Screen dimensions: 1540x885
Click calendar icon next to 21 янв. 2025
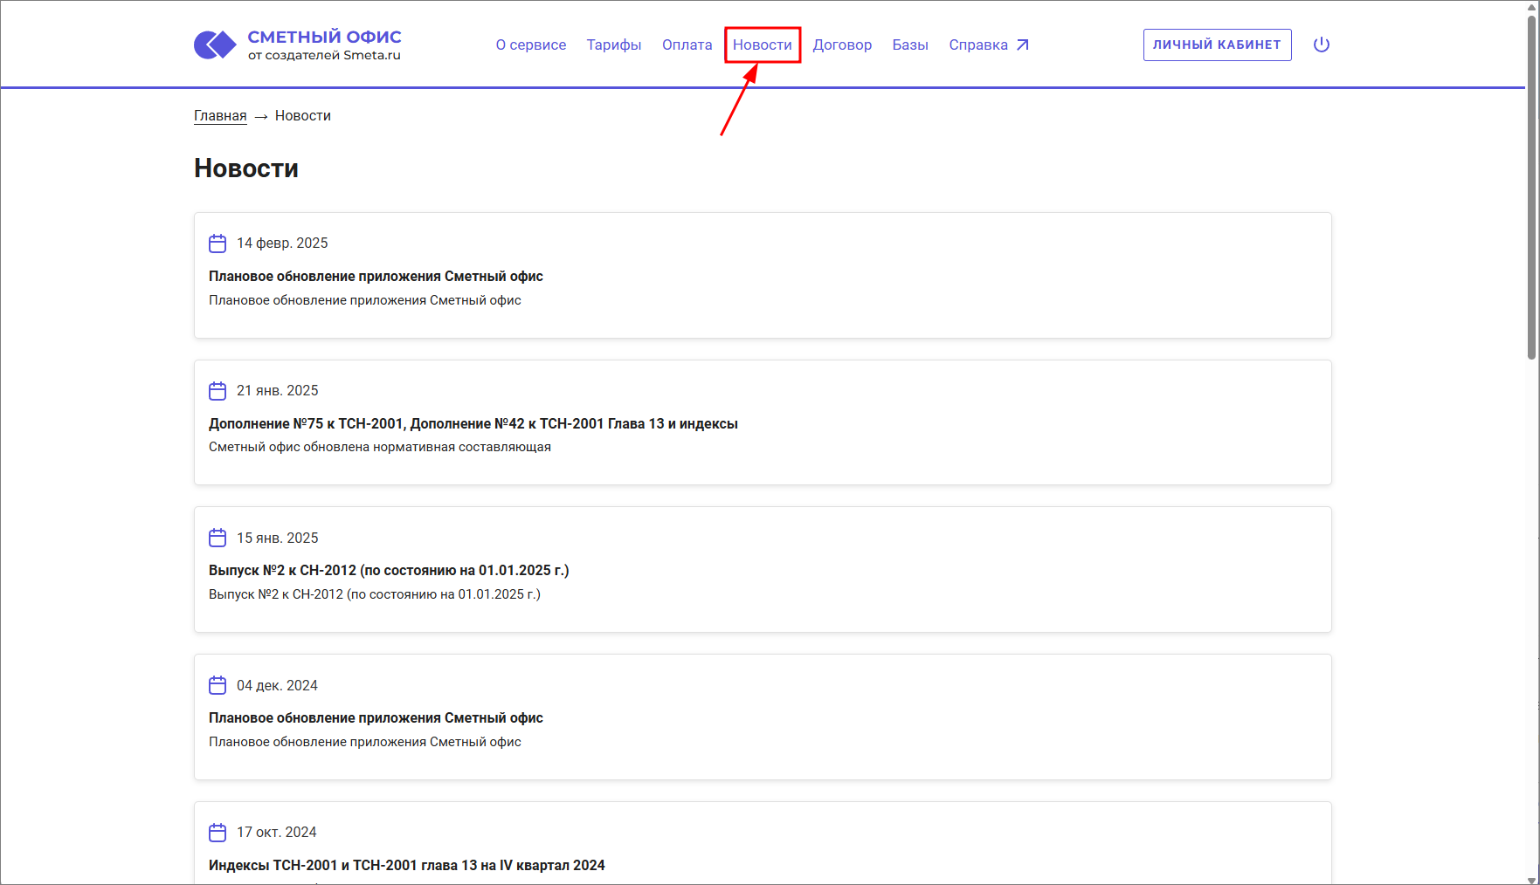[218, 391]
